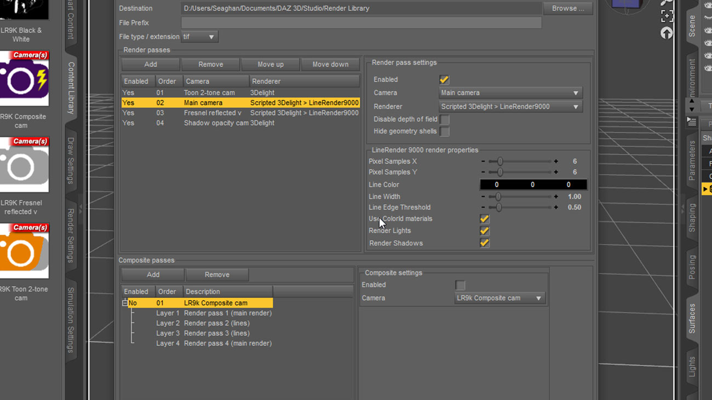Toggle Use ColorId materials checkbox
Image resolution: width=712 pixels, height=400 pixels.
(x=485, y=219)
